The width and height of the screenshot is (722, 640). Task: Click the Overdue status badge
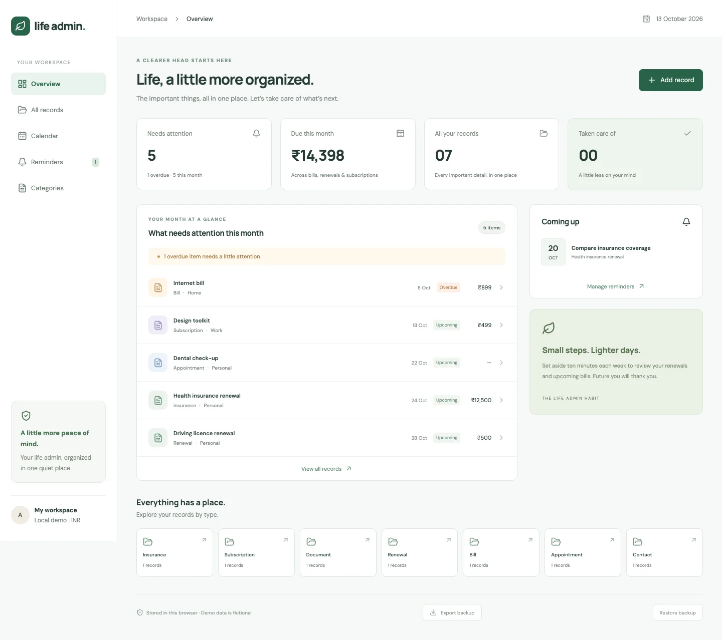448,287
